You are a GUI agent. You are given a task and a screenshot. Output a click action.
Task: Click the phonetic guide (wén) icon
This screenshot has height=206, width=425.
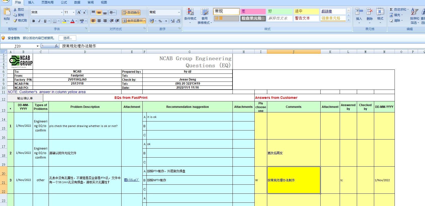(x=82, y=21)
